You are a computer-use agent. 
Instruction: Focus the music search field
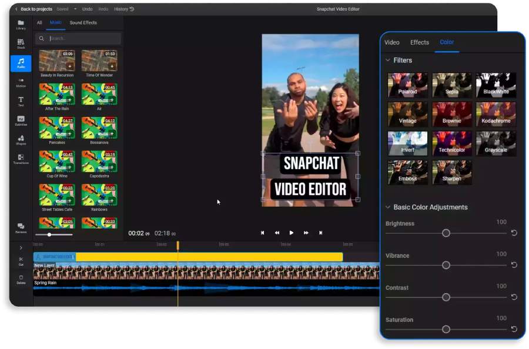[78, 38]
